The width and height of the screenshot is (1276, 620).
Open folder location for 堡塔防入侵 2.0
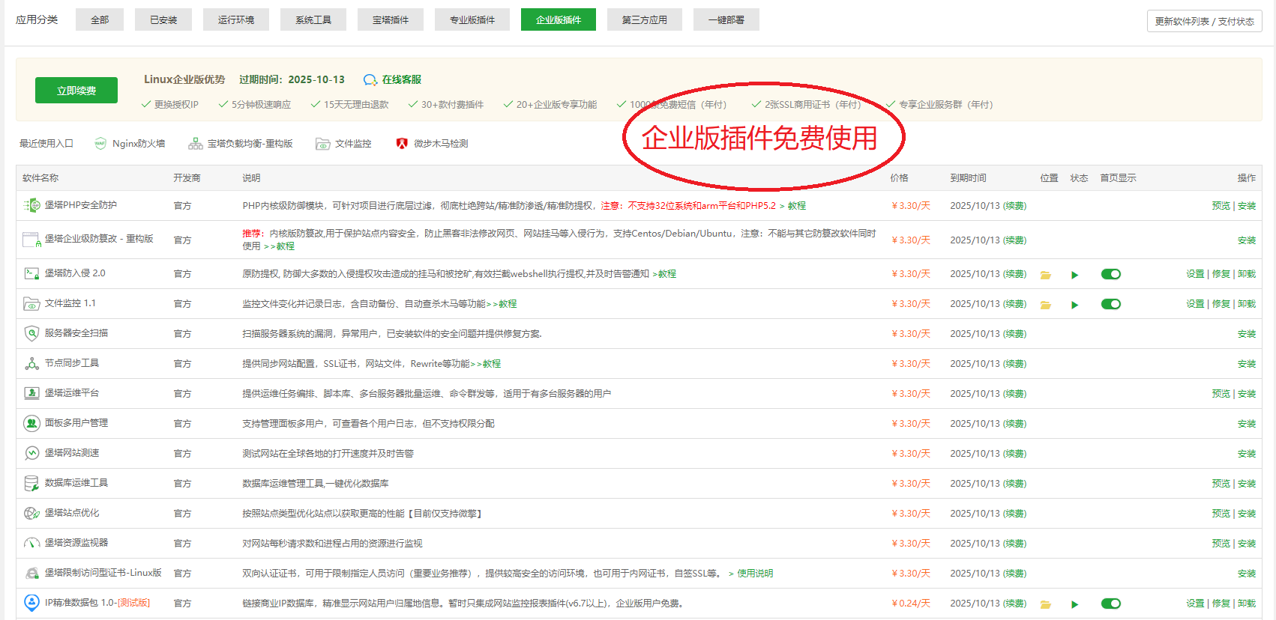(1045, 275)
